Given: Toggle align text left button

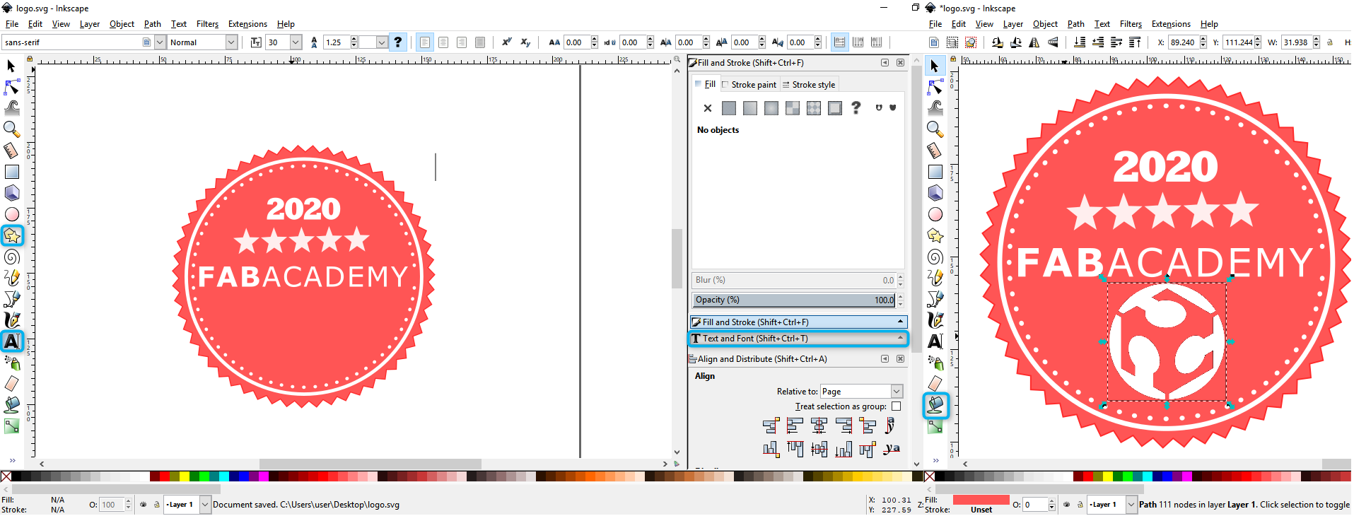Looking at the screenshot, I should (425, 42).
